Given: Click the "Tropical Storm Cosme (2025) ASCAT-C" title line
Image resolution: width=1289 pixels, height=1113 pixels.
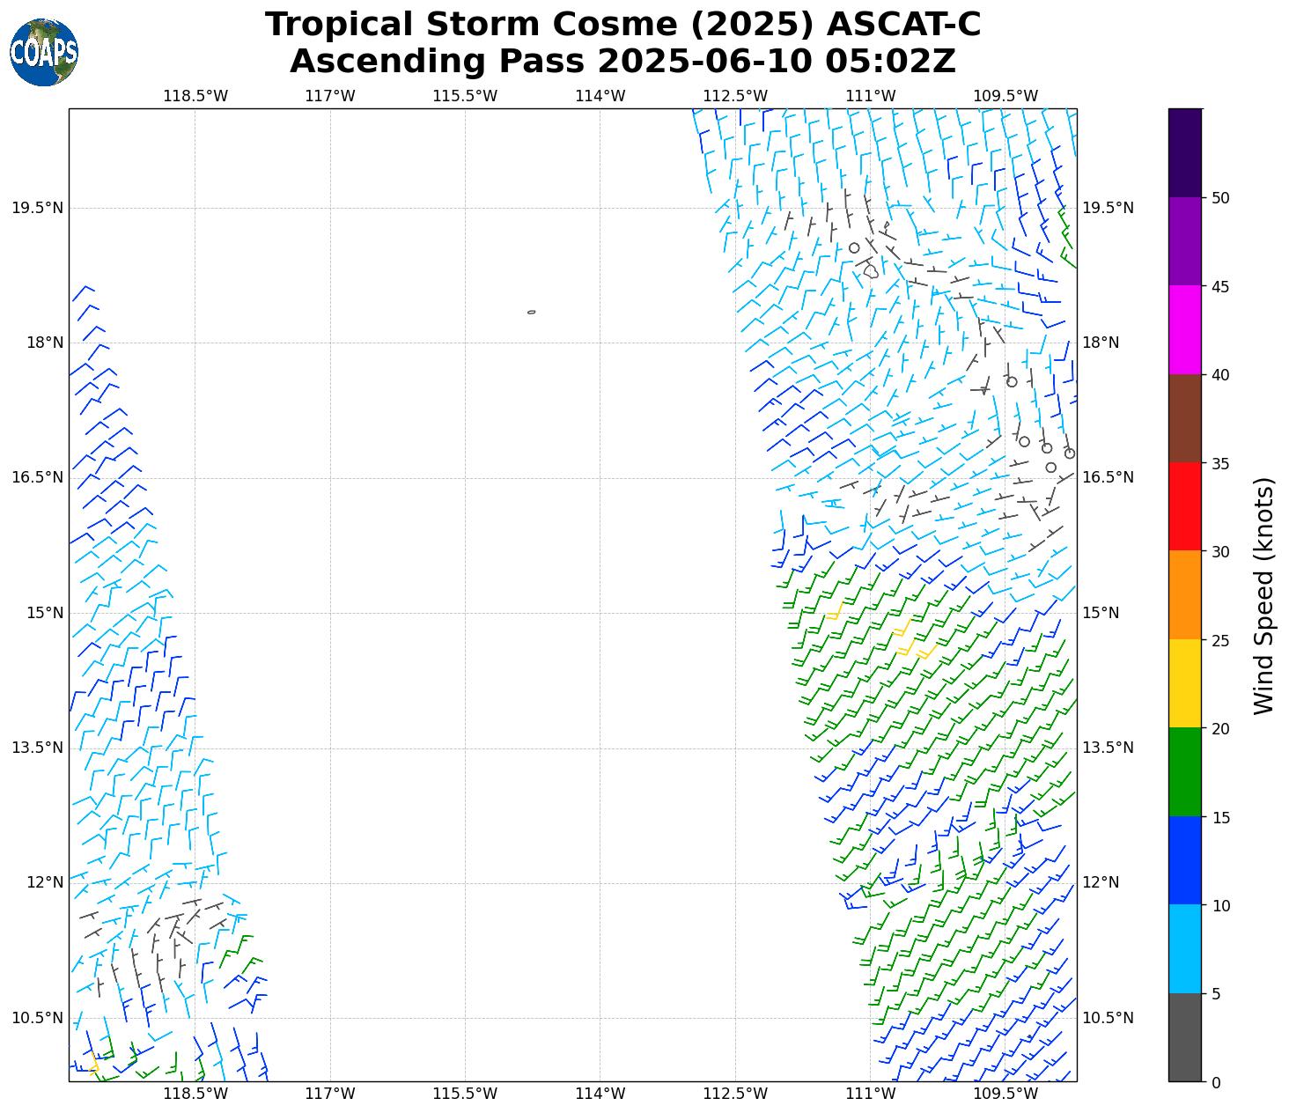Looking at the screenshot, I should tap(622, 25).
